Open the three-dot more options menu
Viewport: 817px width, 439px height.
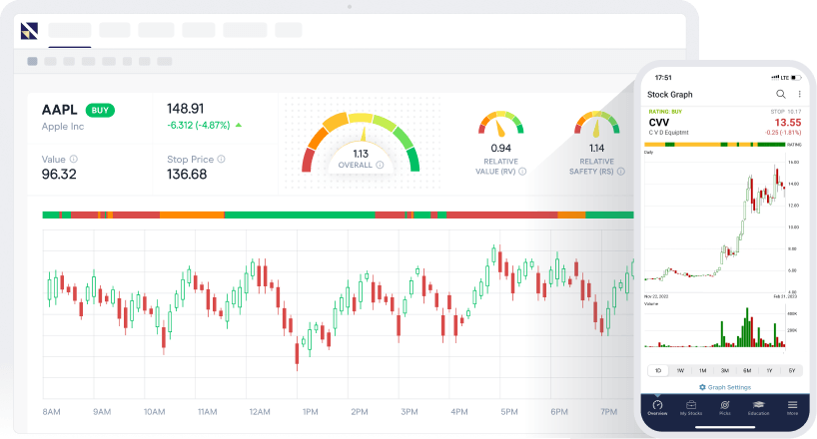(x=799, y=95)
